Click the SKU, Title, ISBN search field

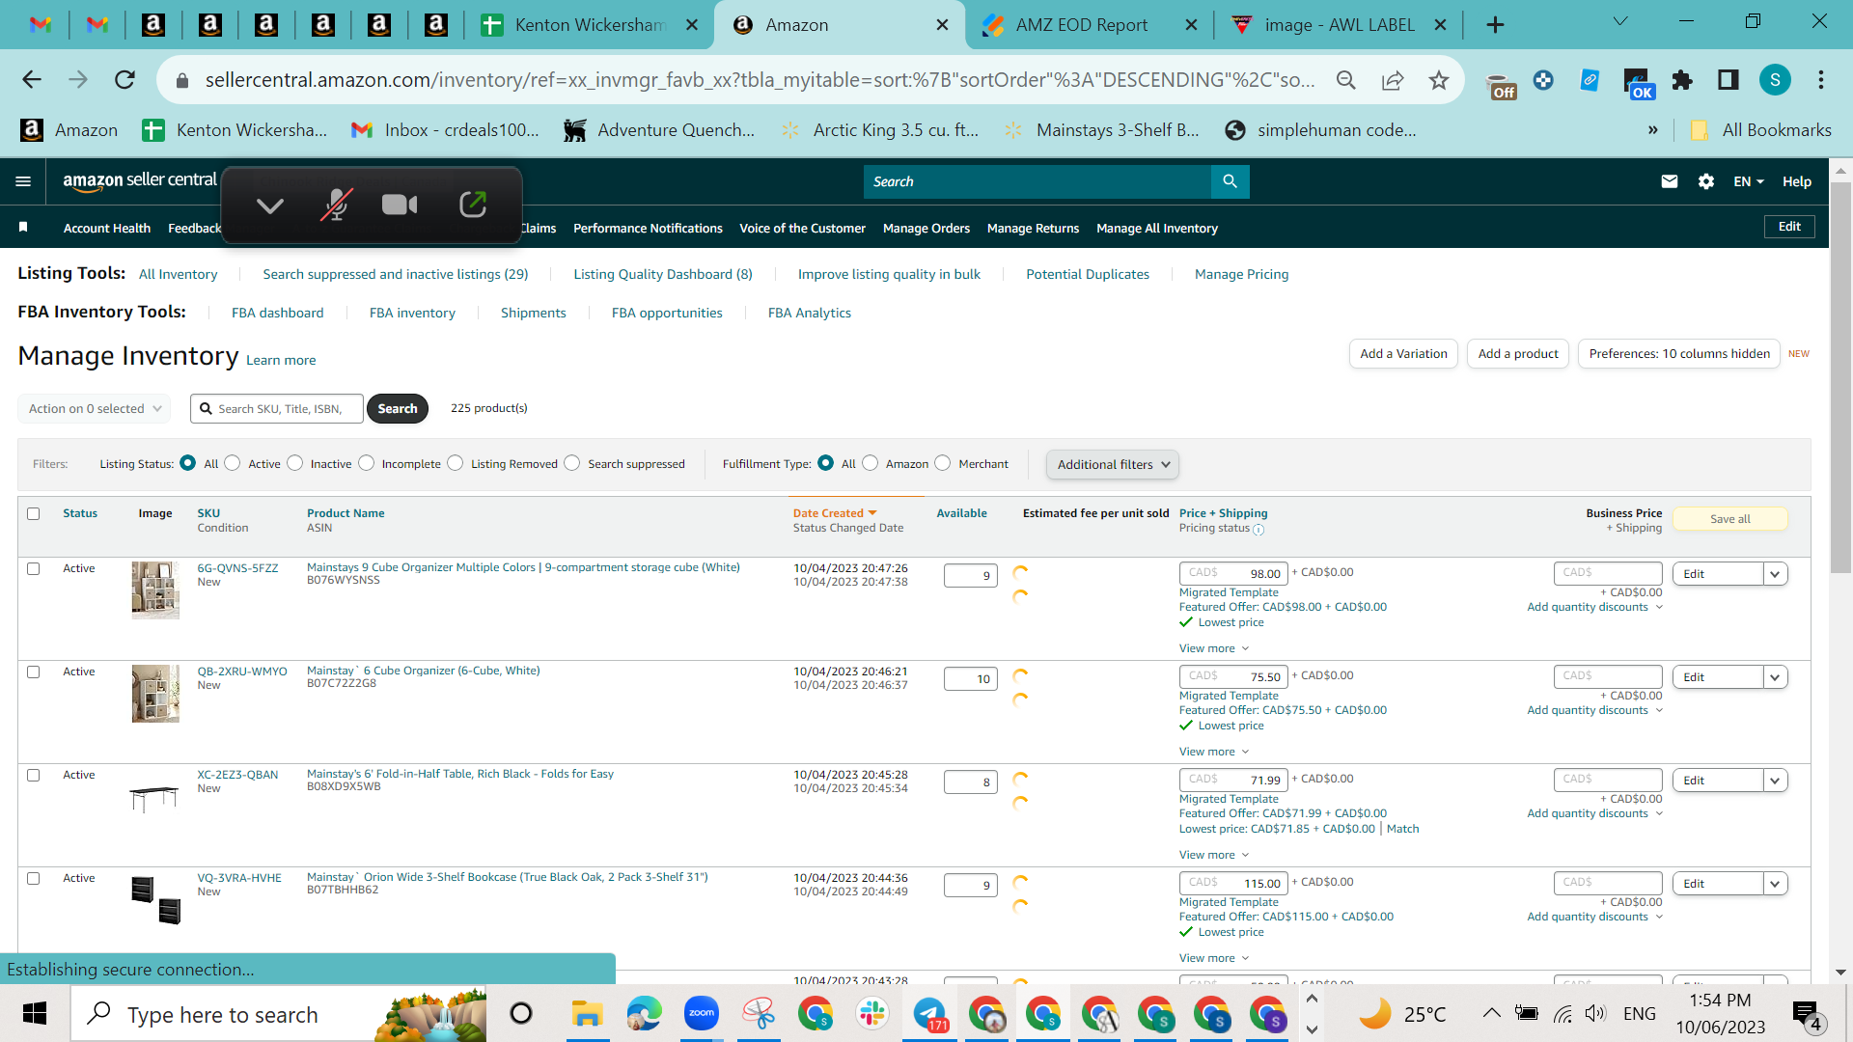pos(277,408)
